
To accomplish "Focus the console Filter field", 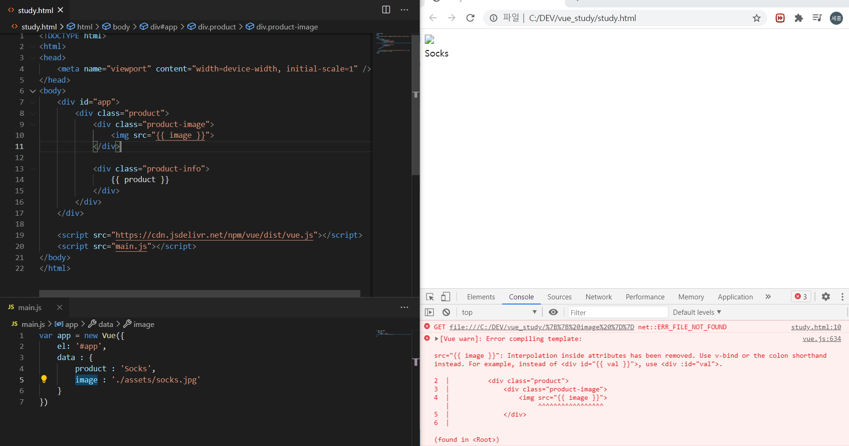I will coord(617,312).
